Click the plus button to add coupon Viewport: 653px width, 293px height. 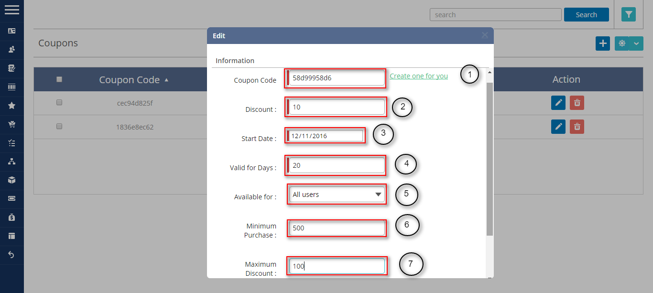pos(603,43)
